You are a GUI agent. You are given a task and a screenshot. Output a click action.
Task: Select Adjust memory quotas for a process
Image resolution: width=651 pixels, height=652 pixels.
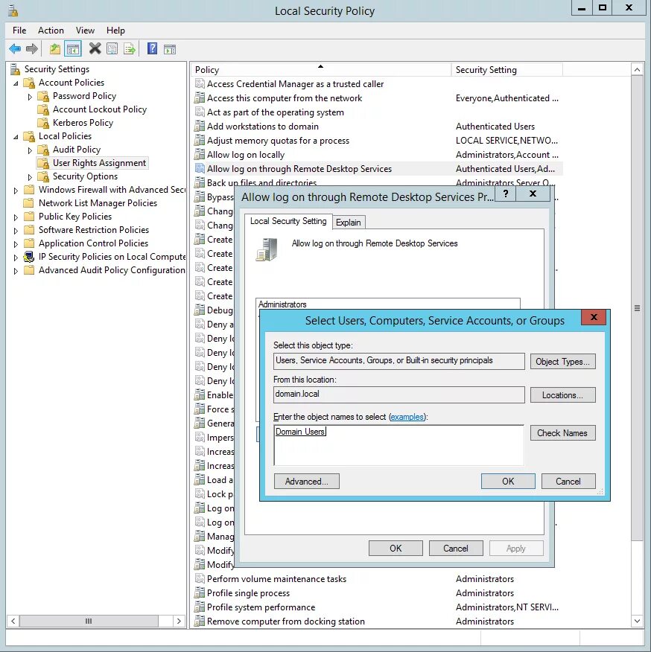point(278,141)
